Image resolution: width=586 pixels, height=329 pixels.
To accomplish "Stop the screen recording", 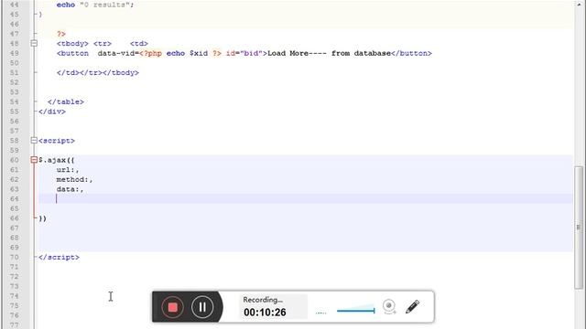I will (x=172, y=307).
